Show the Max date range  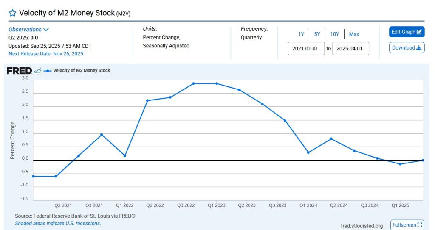tap(354, 34)
